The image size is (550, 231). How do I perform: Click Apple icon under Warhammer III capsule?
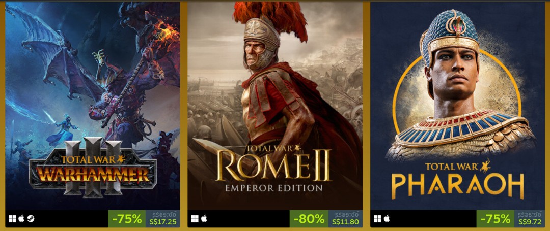click(21, 219)
